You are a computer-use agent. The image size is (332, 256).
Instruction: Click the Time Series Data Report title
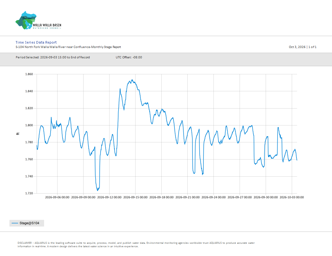(36, 42)
